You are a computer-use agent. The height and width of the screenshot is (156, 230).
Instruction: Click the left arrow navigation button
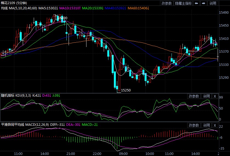tap(197, 3)
